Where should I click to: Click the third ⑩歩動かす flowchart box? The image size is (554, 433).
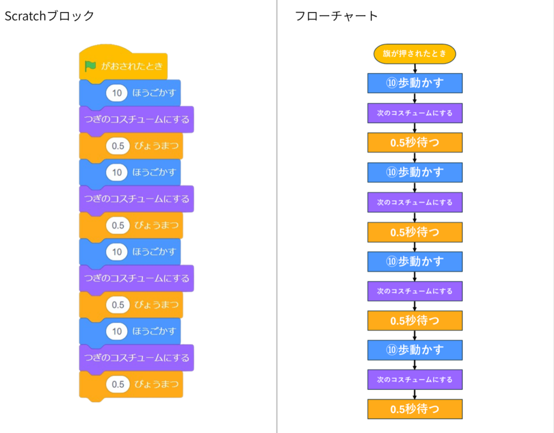pos(415,261)
